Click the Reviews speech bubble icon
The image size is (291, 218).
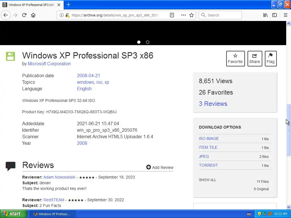coord(11,166)
